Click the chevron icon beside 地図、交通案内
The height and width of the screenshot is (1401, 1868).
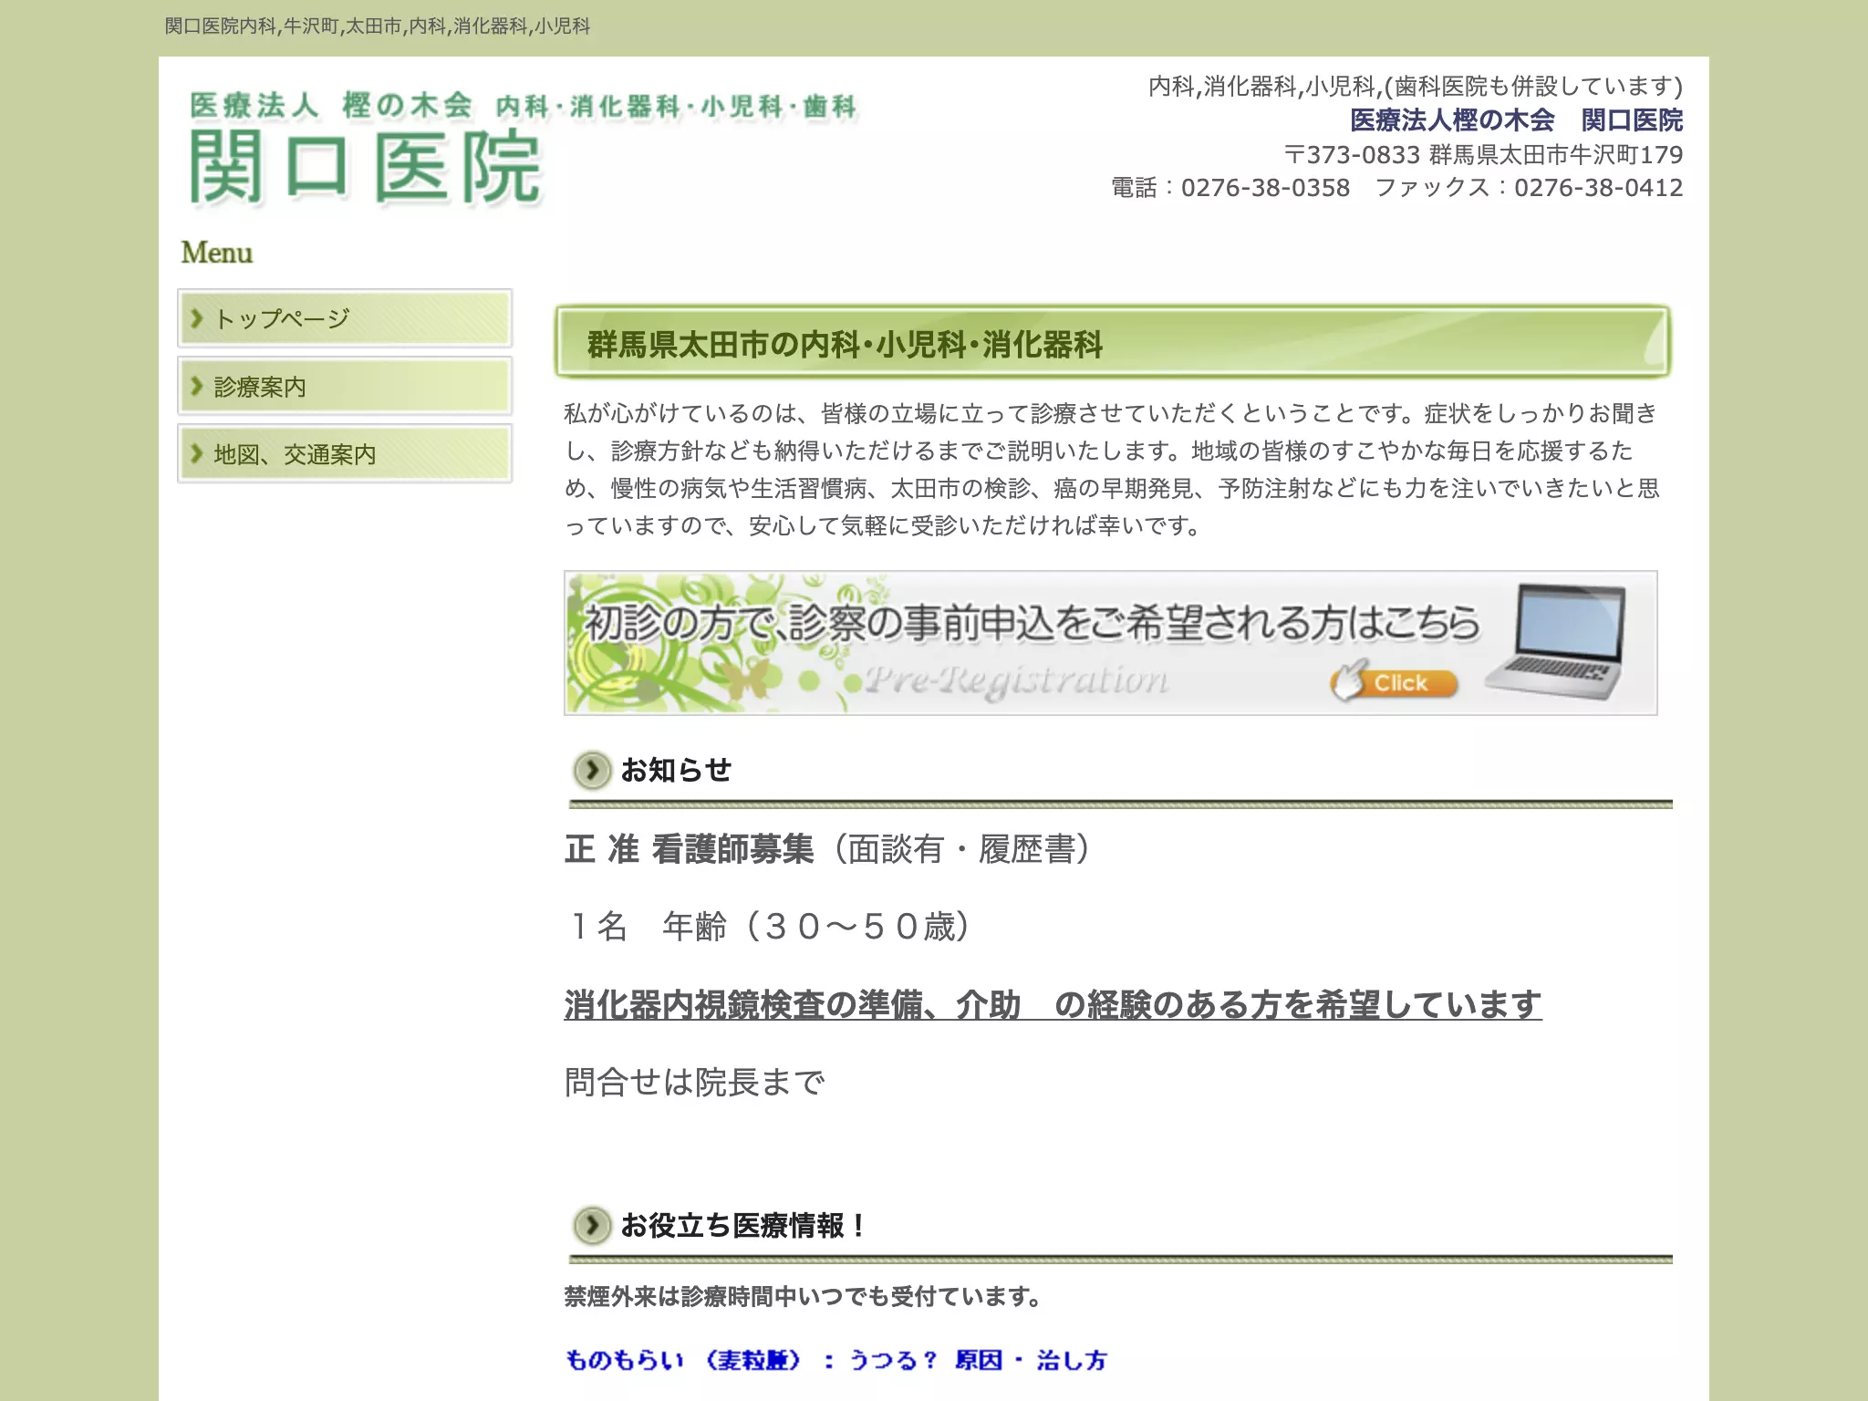[x=196, y=453]
